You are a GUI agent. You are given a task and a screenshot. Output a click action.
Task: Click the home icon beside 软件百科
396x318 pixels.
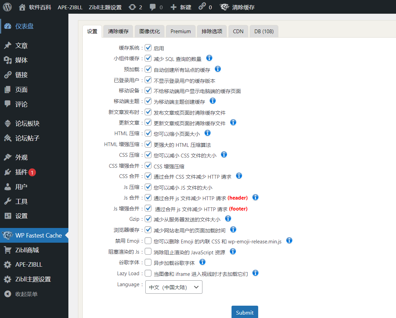point(22,7)
